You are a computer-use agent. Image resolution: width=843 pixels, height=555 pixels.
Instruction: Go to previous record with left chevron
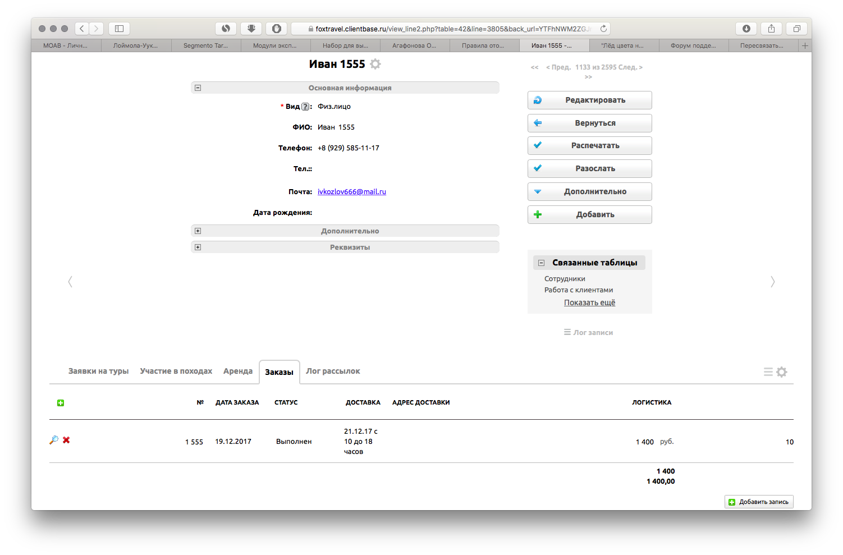pyautogui.click(x=70, y=281)
